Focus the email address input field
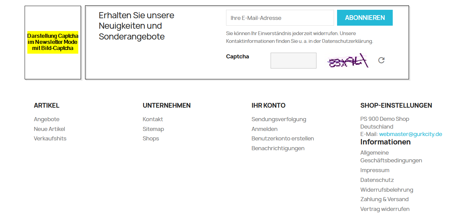 280,18
